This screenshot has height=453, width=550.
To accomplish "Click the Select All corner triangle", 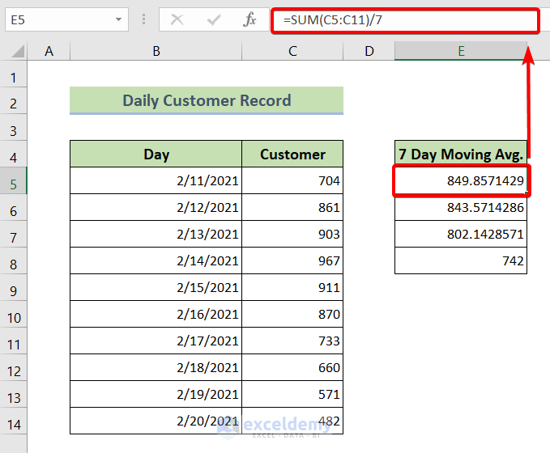I will point(18,52).
